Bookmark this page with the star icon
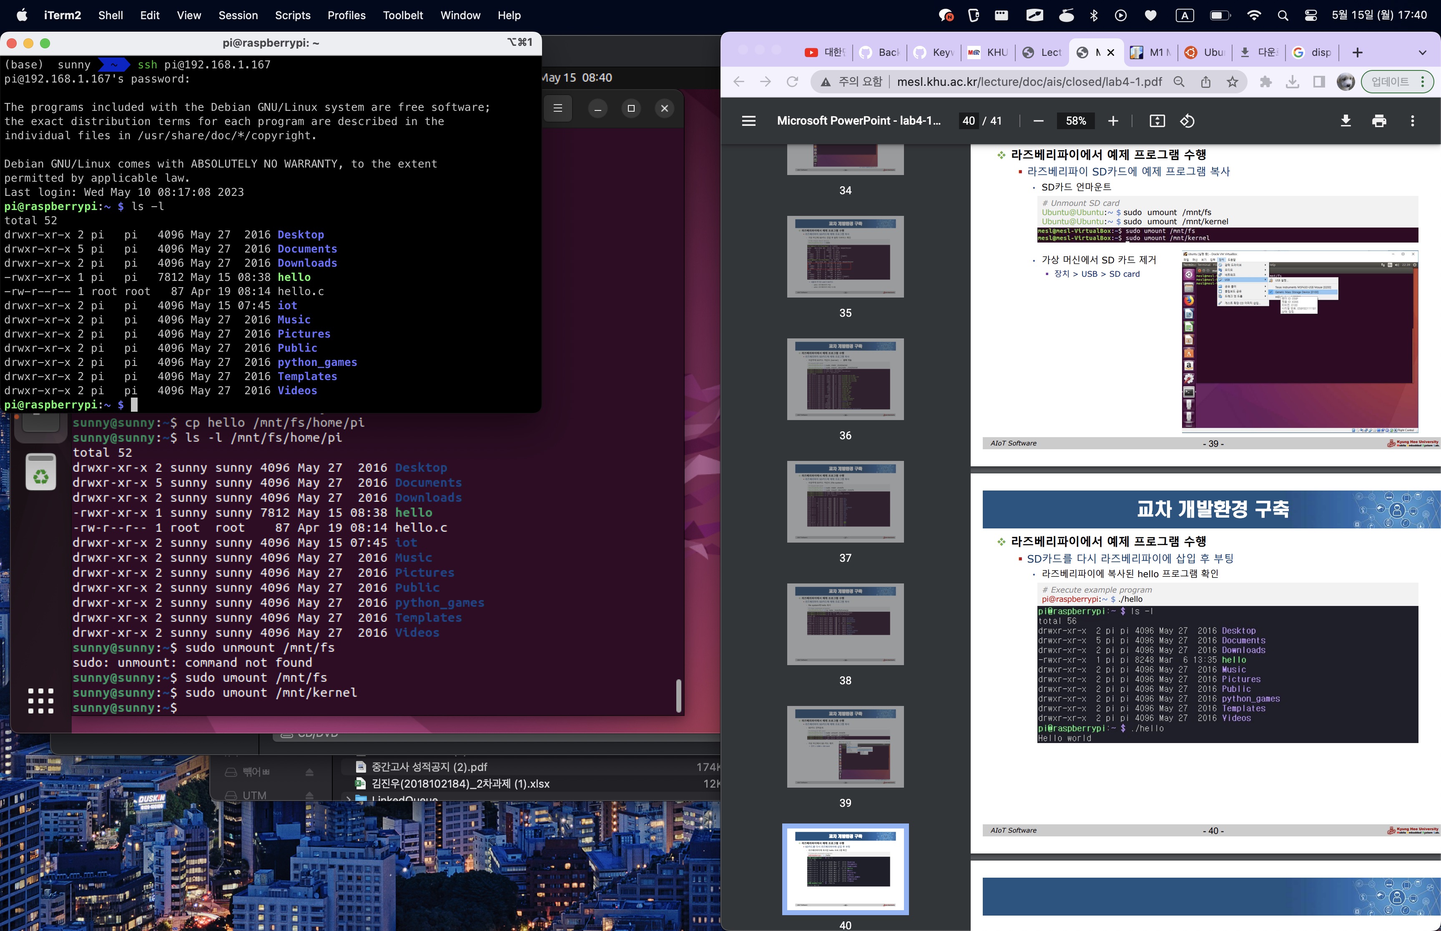Screen dimensions: 1441x931 (1233, 82)
